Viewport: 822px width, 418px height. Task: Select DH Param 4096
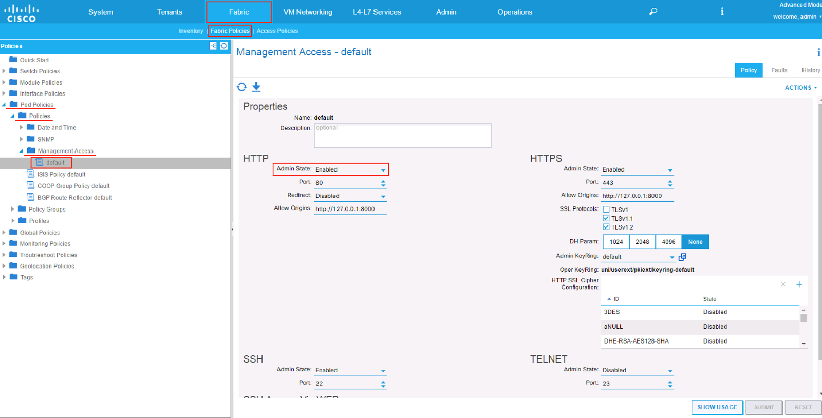click(669, 242)
